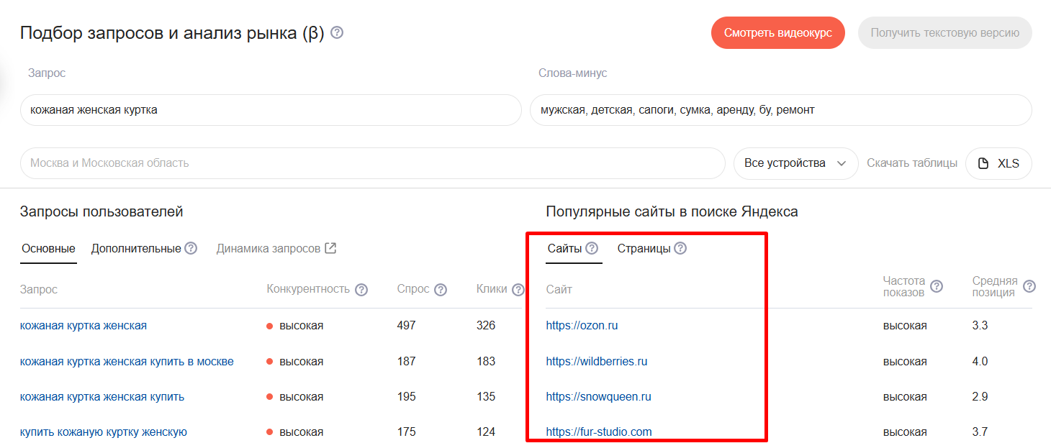Open the Все устройства dropdown
The width and height of the screenshot is (1051, 443).
point(795,163)
